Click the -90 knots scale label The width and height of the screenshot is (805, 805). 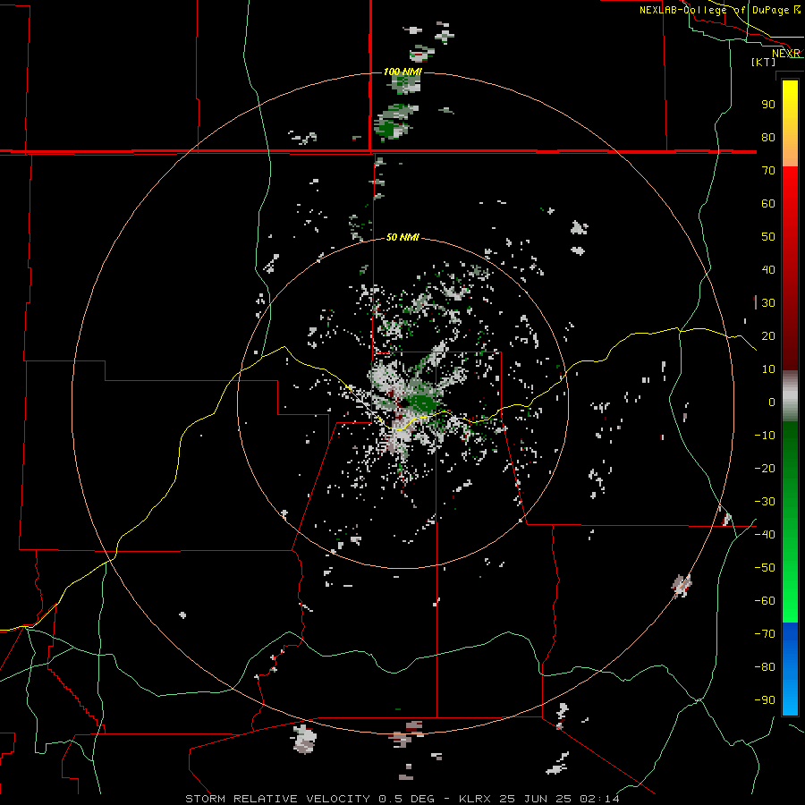click(x=765, y=700)
